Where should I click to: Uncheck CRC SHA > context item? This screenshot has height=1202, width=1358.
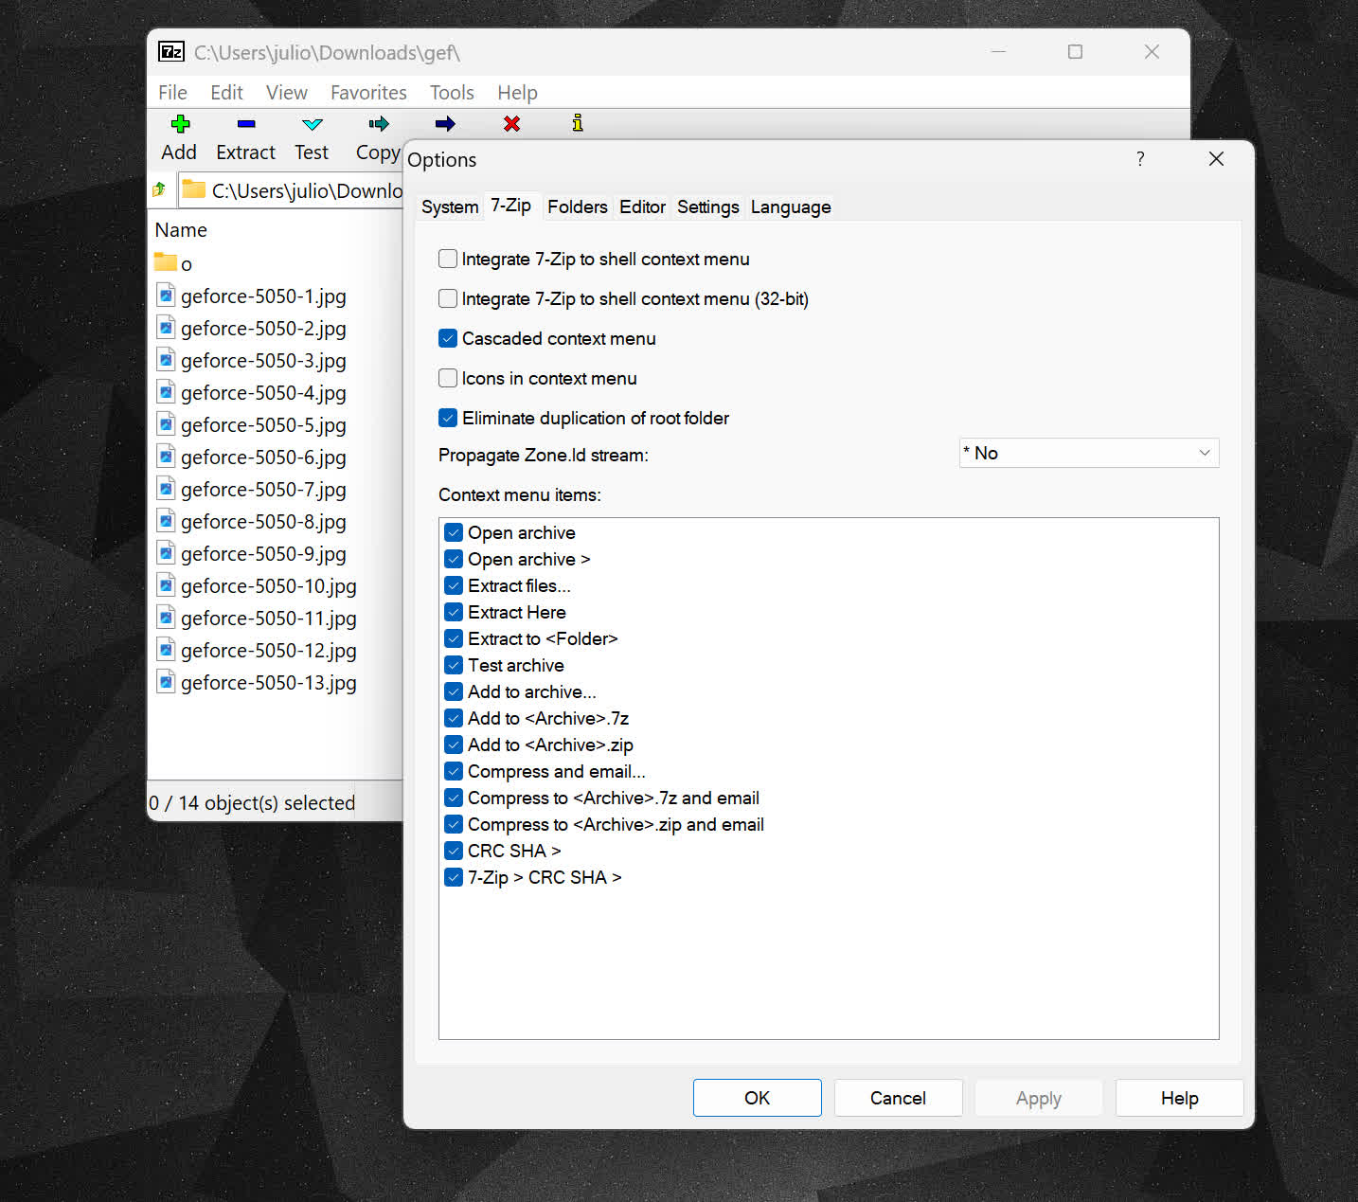[454, 851]
